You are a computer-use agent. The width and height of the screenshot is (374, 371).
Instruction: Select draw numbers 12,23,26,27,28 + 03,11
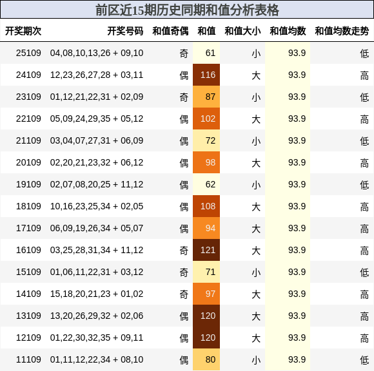[x=97, y=75]
